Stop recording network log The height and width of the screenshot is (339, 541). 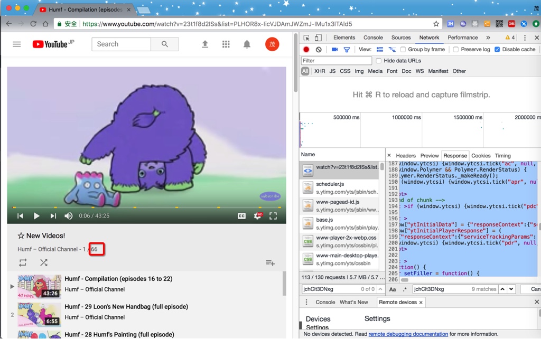pos(306,49)
